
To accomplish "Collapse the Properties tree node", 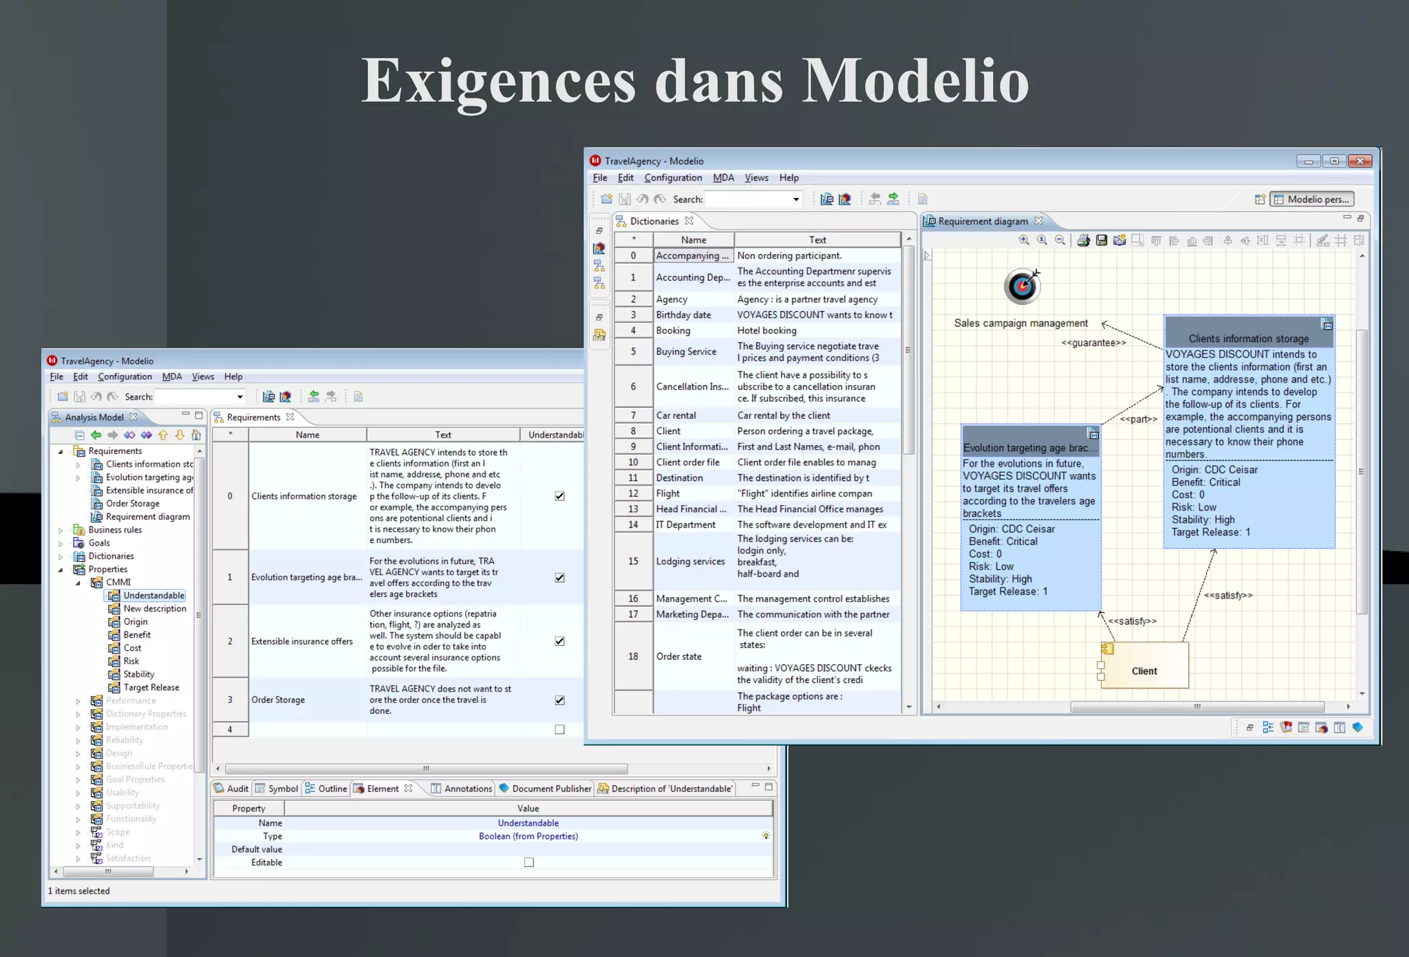I will (x=61, y=570).
